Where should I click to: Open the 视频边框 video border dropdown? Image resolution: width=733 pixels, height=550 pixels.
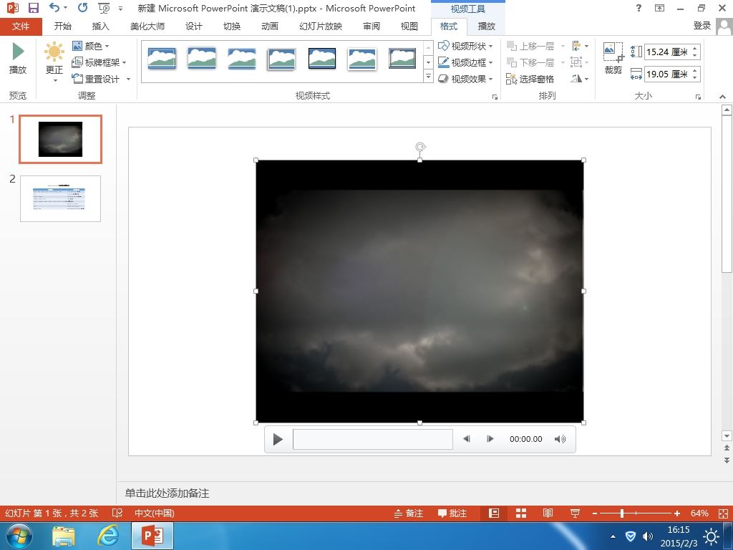(465, 62)
